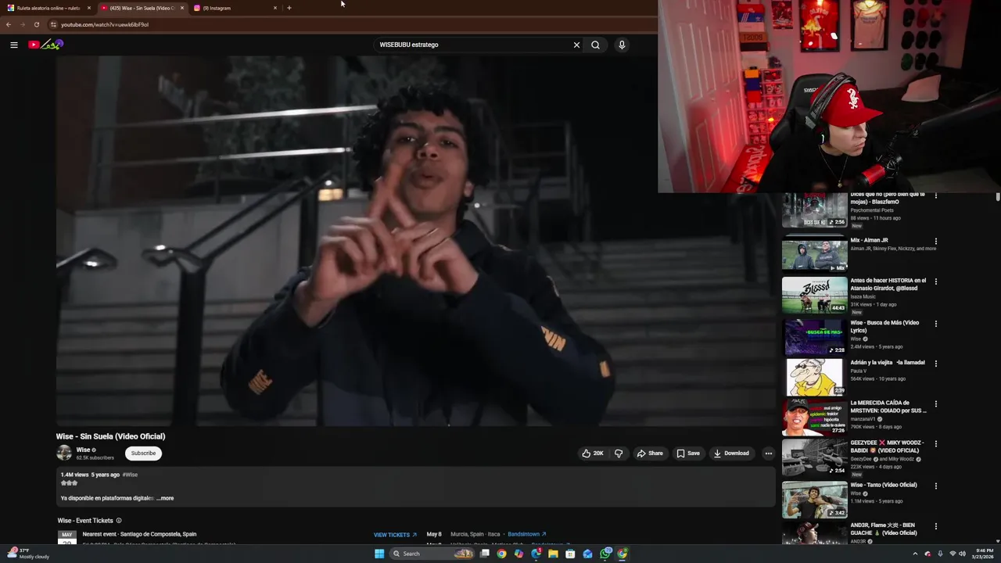
Task: Open La MERECIDA CAÍDA de MRSTIVEN thumbnail
Action: pyautogui.click(x=814, y=417)
